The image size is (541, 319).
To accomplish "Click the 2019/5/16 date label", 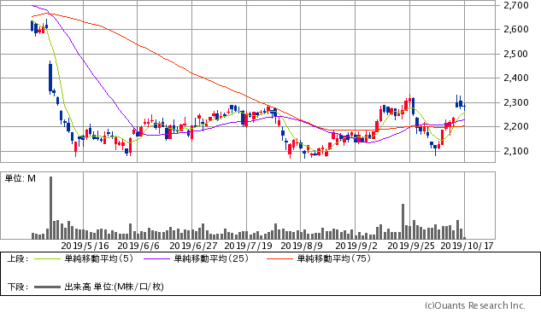I will (85, 246).
